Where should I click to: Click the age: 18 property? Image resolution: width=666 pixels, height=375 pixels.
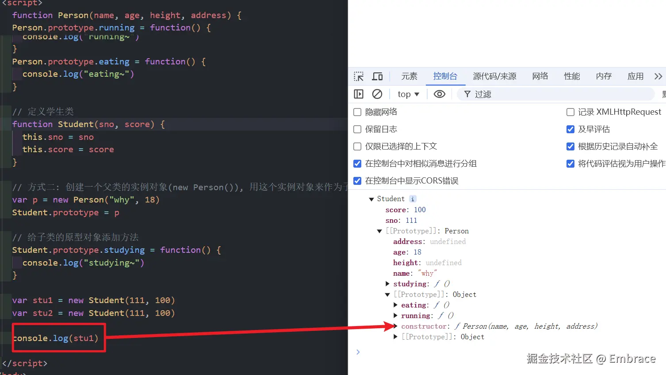click(407, 252)
